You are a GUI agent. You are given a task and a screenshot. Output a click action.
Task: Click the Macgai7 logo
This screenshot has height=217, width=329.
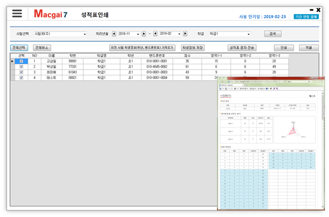(51, 14)
